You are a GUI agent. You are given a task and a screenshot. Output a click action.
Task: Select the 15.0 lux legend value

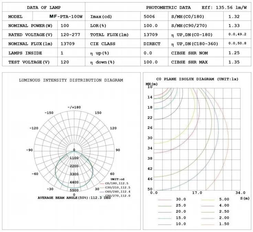181,218
